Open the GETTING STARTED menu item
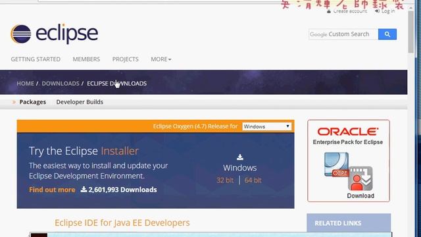Viewport: 421px width, 237px height. coord(36,59)
